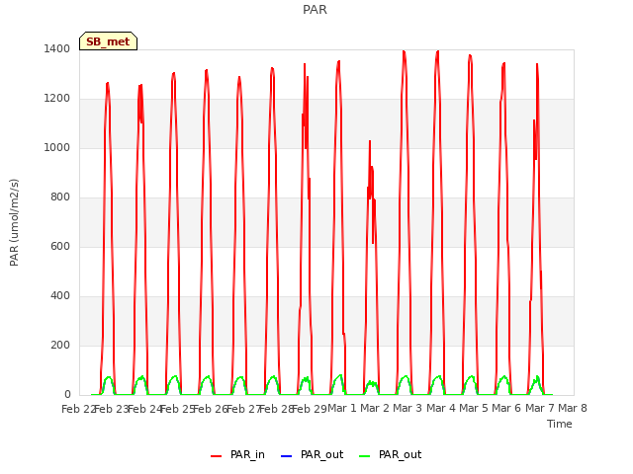Click the 800 y-axis tick label
Viewport: 633px width, 474px height.
(60, 197)
